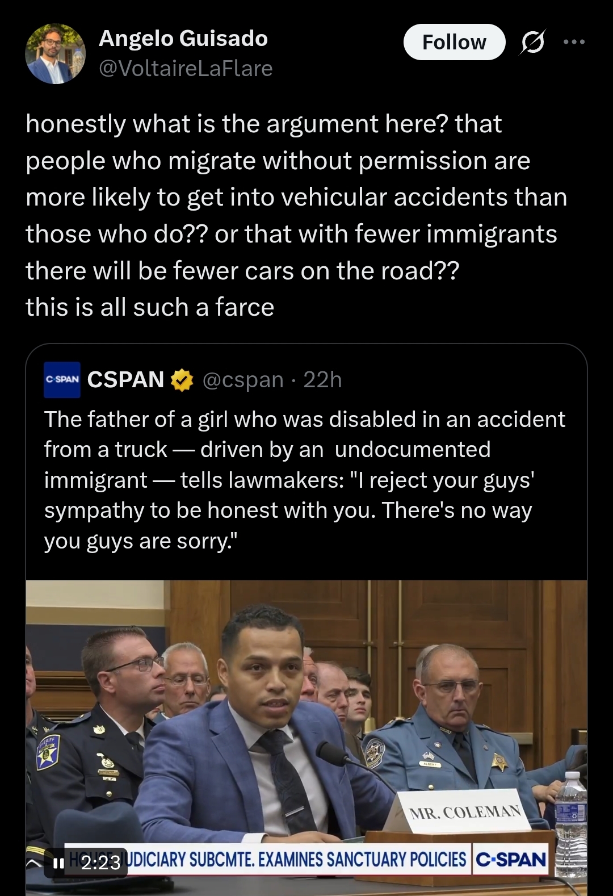Tap Angelo Guisado's profile avatar
Viewport: 613px width, 896px height.
(x=55, y=54)
